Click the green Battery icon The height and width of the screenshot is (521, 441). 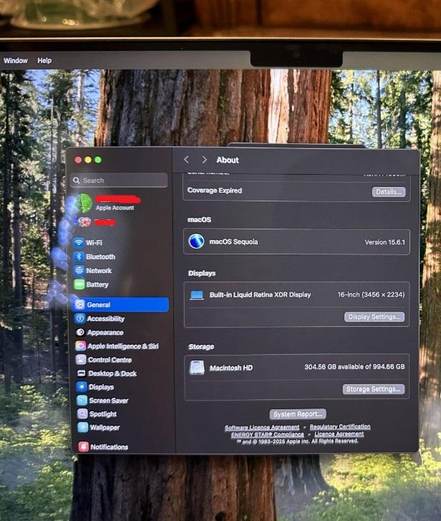(x=79, y=285)
